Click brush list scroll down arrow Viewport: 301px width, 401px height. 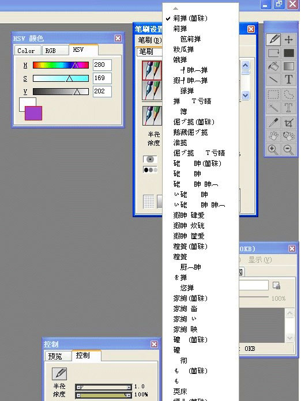click(x=246, y=96)
